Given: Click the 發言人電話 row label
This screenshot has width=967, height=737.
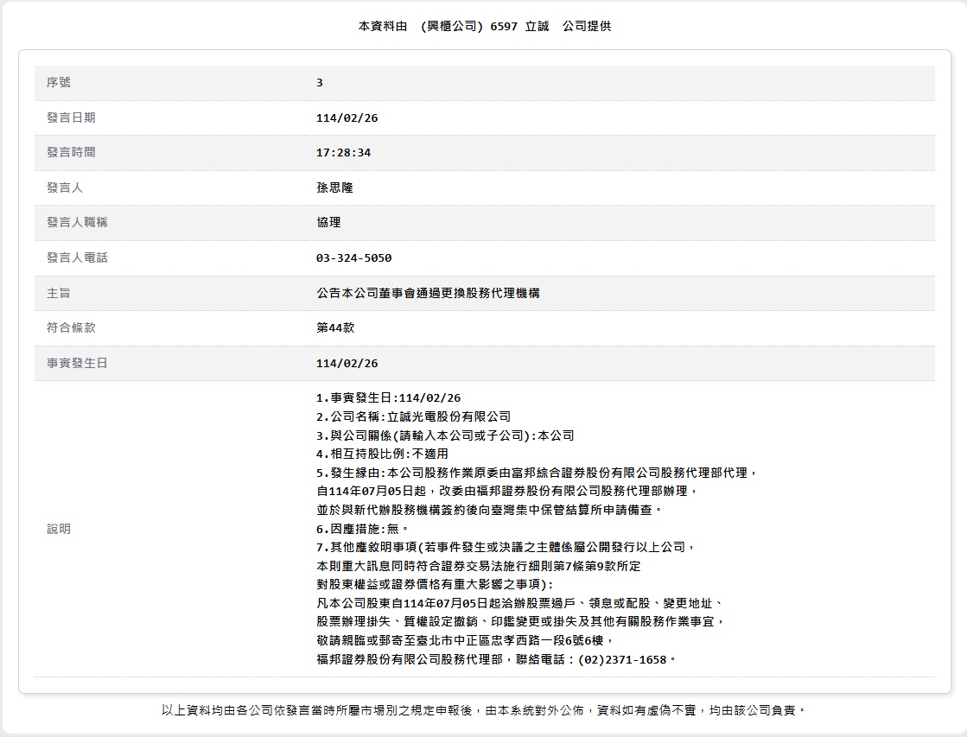Looking at the screenshot, I should pos(77,258).
